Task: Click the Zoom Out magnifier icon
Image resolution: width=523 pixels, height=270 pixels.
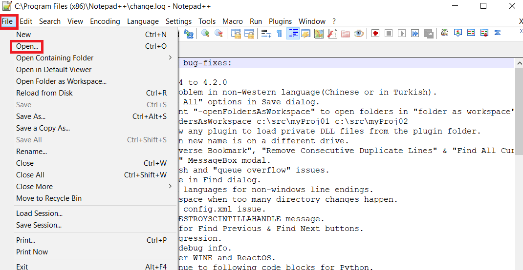Action: pos(218,33)
